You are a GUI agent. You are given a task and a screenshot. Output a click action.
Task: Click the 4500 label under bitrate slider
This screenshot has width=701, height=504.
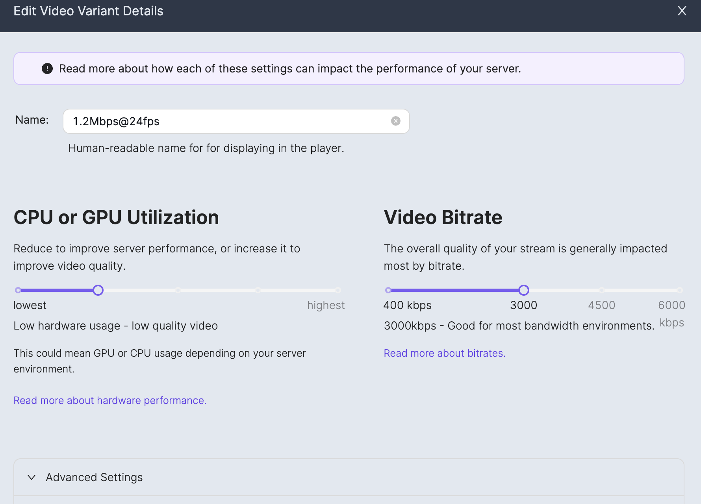(601, 305)
